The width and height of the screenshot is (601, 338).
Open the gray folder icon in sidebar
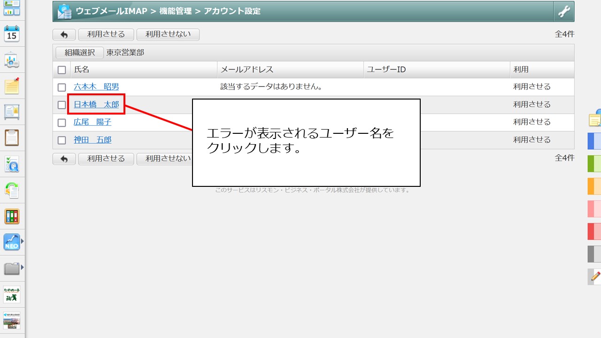click(12, 269)
